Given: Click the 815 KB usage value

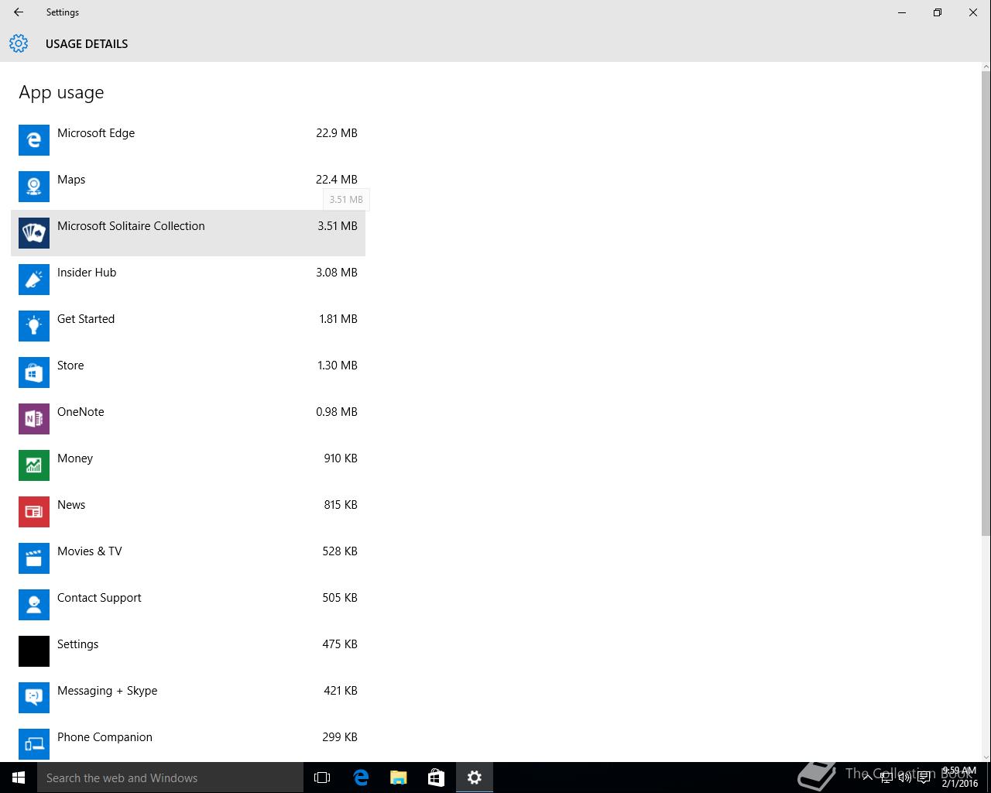Looking at the screenshot, I should pos(341,505).
